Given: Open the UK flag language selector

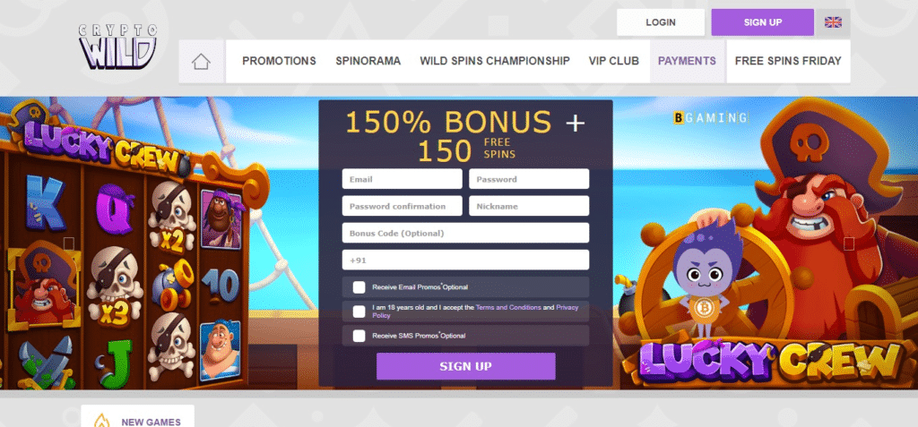Looking at the screenshot, I should point(833,22).
